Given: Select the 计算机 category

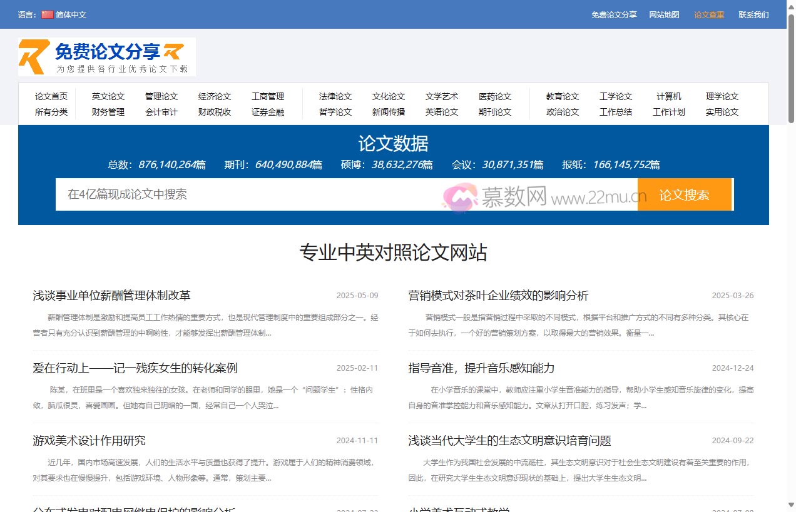Looking at the screenshot, I should coord(668,96).
